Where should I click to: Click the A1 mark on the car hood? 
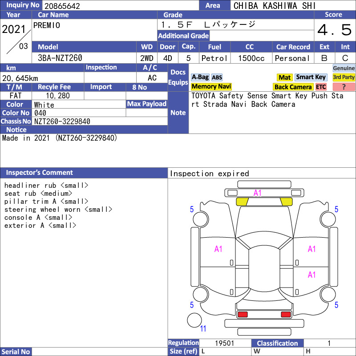[x=258, y=193]
